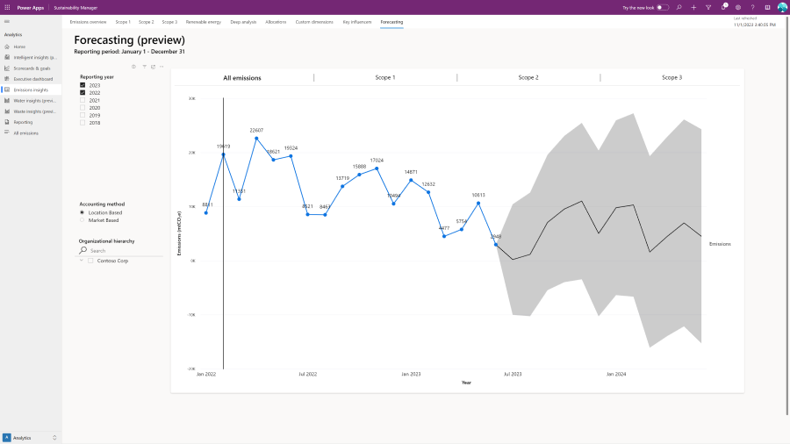The height and width of the screenshot is (444, 790).
Task: Switch to the Key influencers tab
Action: (357, 20)
